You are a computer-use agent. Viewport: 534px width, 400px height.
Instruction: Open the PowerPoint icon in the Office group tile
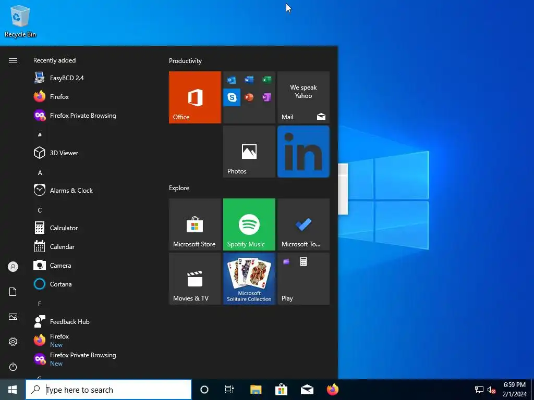pos(249,97)
